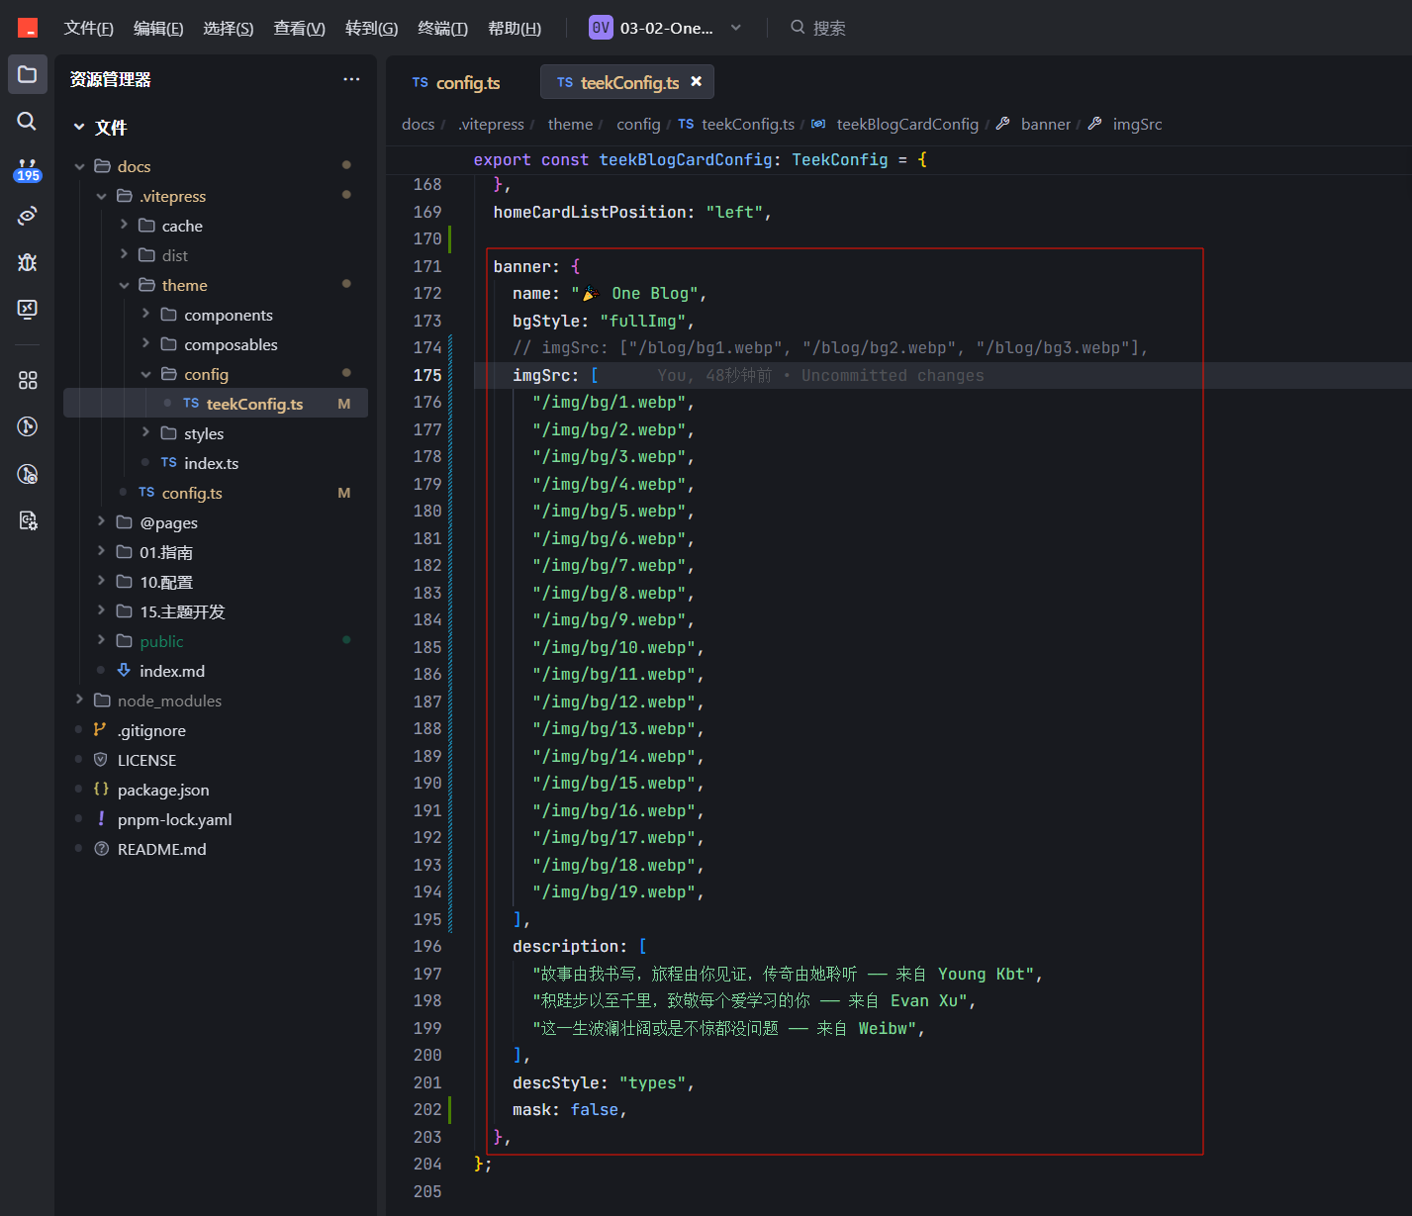Click the 搜索 search field in title bar

[829, 28]
